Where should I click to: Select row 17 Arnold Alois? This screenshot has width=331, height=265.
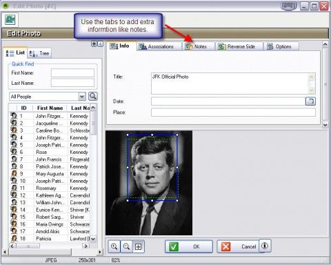click(x=50, y=231)
